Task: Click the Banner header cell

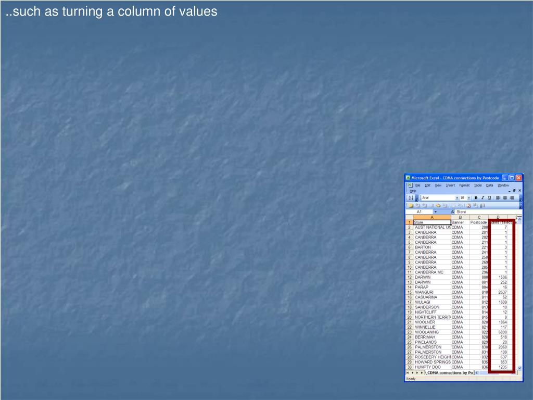Action: (x=460, y=222)
